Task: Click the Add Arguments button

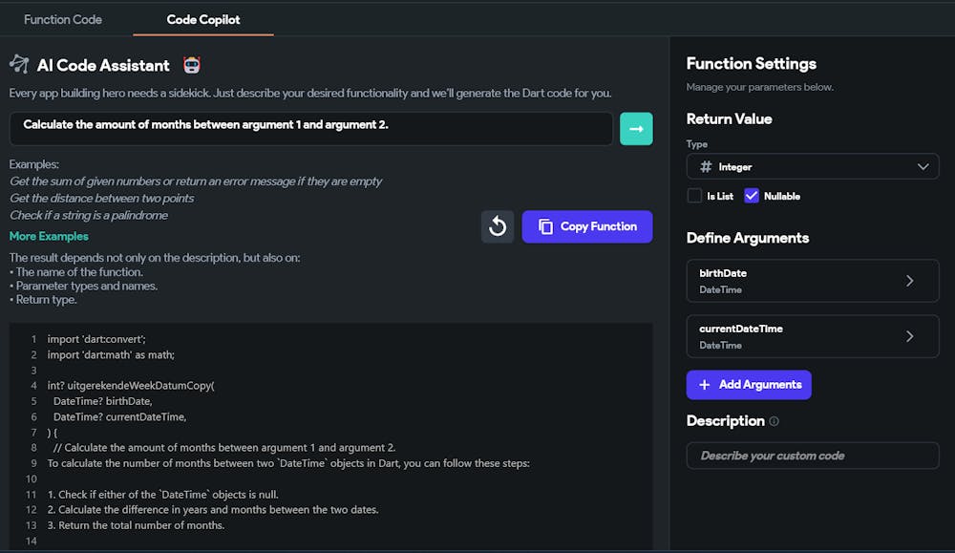Action: tap(749, 385)
